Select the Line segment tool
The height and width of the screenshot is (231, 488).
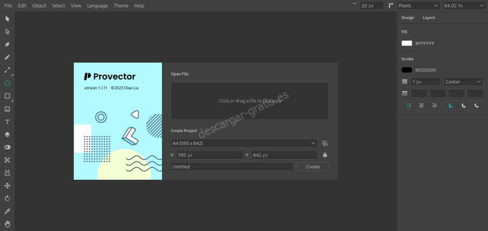click(8, 70)
